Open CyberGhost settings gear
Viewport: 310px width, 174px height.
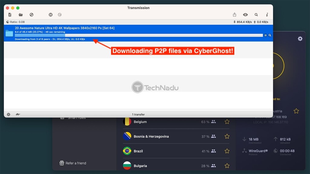click(x=300, y=39)
